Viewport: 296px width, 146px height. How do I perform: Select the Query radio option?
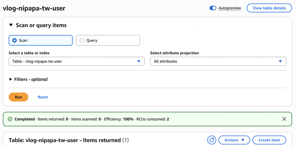82,40
